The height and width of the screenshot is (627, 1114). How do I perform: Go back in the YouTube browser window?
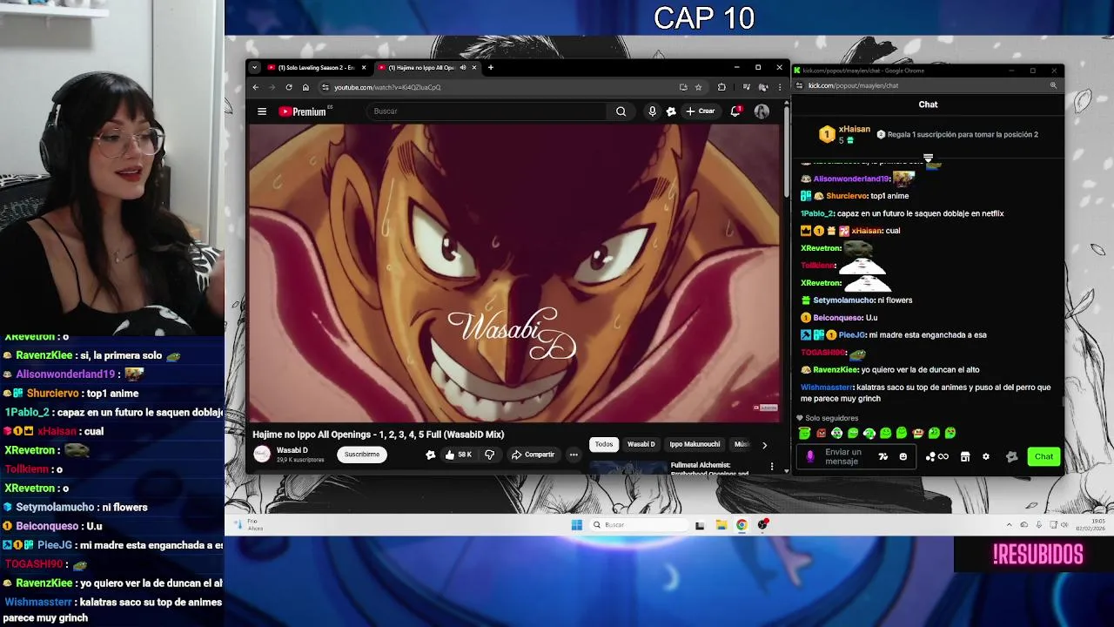point(256,87)
